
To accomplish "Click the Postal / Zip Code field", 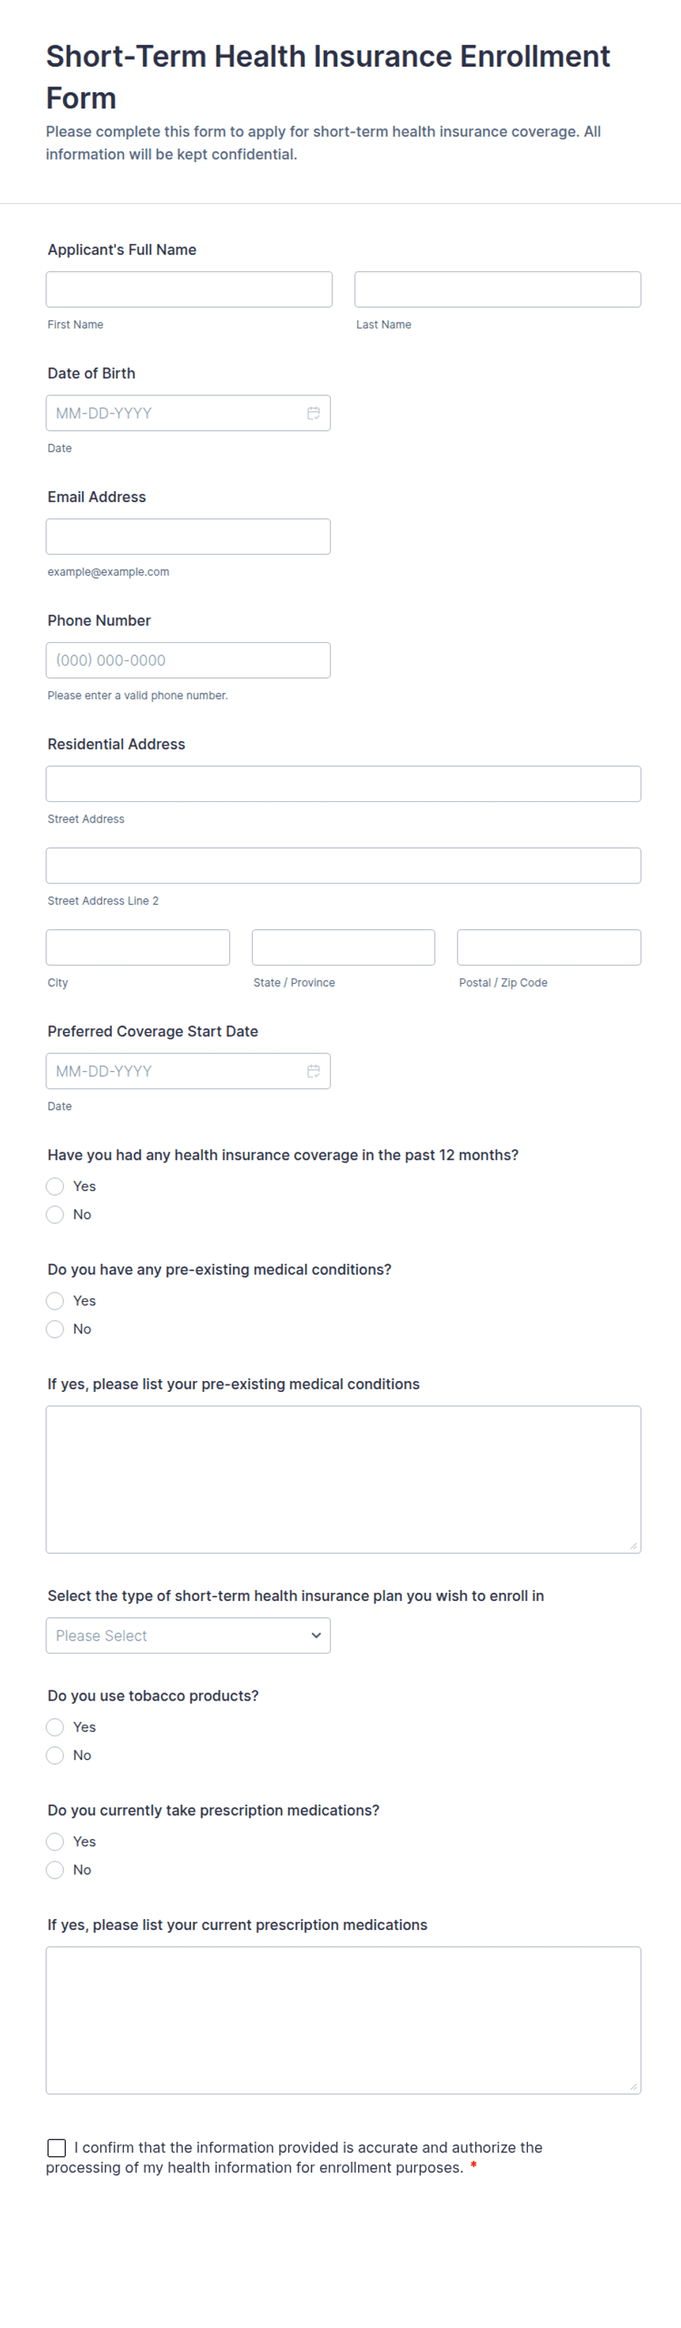I will pyautogui.click(x=549, y=947).
